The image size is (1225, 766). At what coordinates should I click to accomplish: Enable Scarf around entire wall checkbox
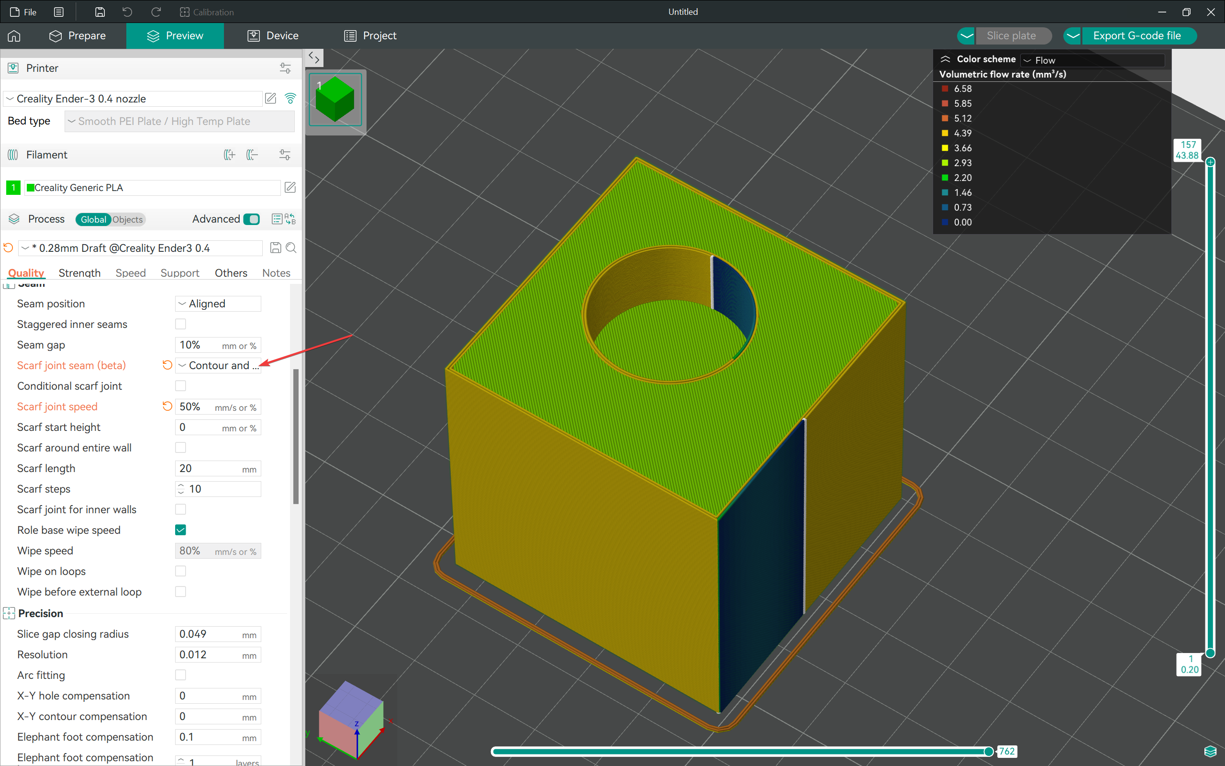click(x=182, y=448)
